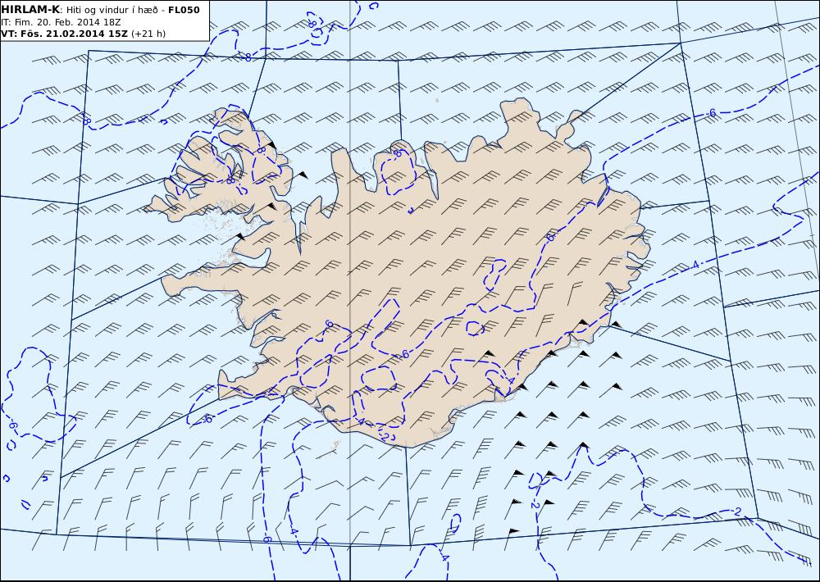Select the '(+21 h)' forecast offset text

(148, 34)
